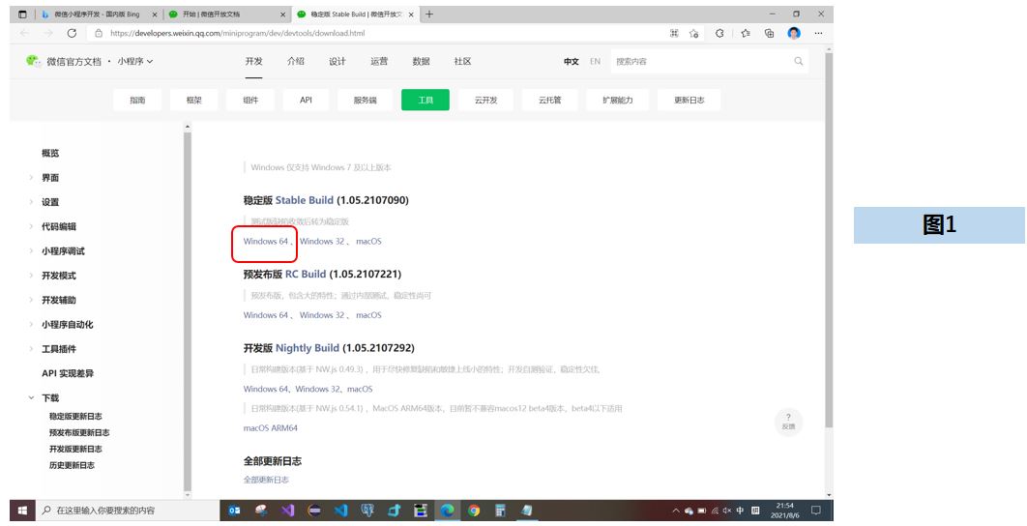Image resolution: width=1027 pixels, height=526 pixels.
Task: Open the 社区 top navigation item
Action: click(462, 61)
